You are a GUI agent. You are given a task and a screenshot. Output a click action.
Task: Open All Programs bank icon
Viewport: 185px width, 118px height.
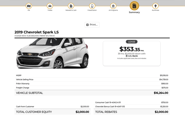[113, 6]
